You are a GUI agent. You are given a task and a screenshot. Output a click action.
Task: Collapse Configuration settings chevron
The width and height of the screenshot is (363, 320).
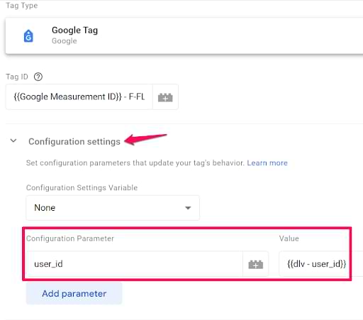point(13,140)
